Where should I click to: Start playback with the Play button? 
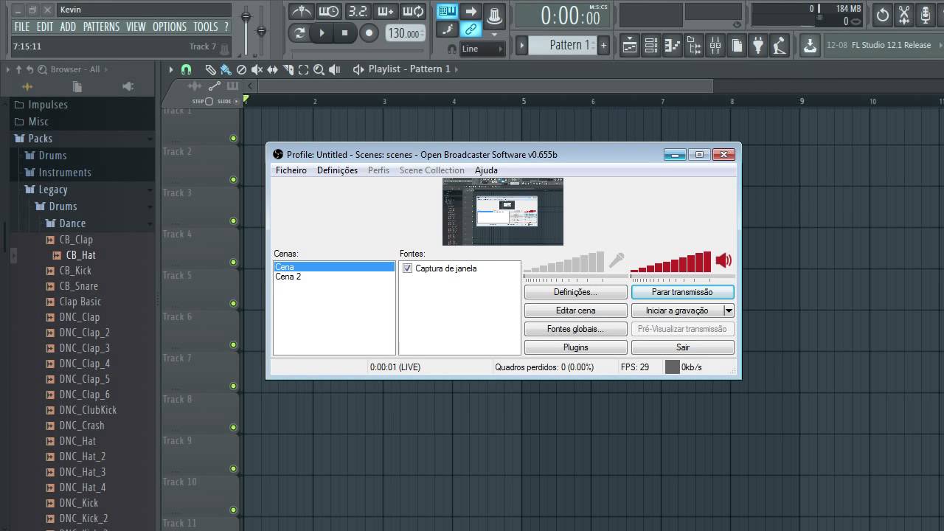[322, 32]
